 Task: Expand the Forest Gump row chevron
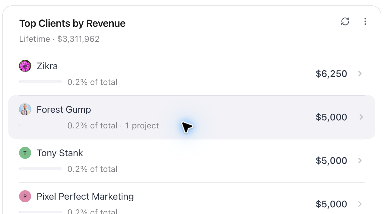361,117
